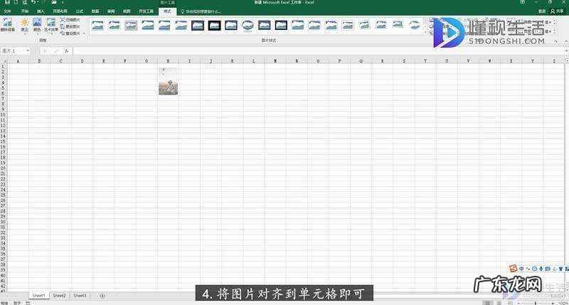
Task: Open the Corrections (更正) brightness menu
Action: [x=24, y=25]
